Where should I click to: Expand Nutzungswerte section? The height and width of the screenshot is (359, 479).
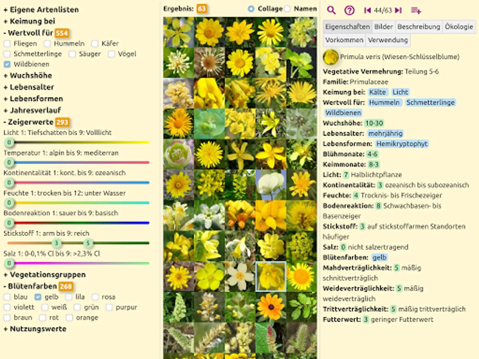click(35, 329)
